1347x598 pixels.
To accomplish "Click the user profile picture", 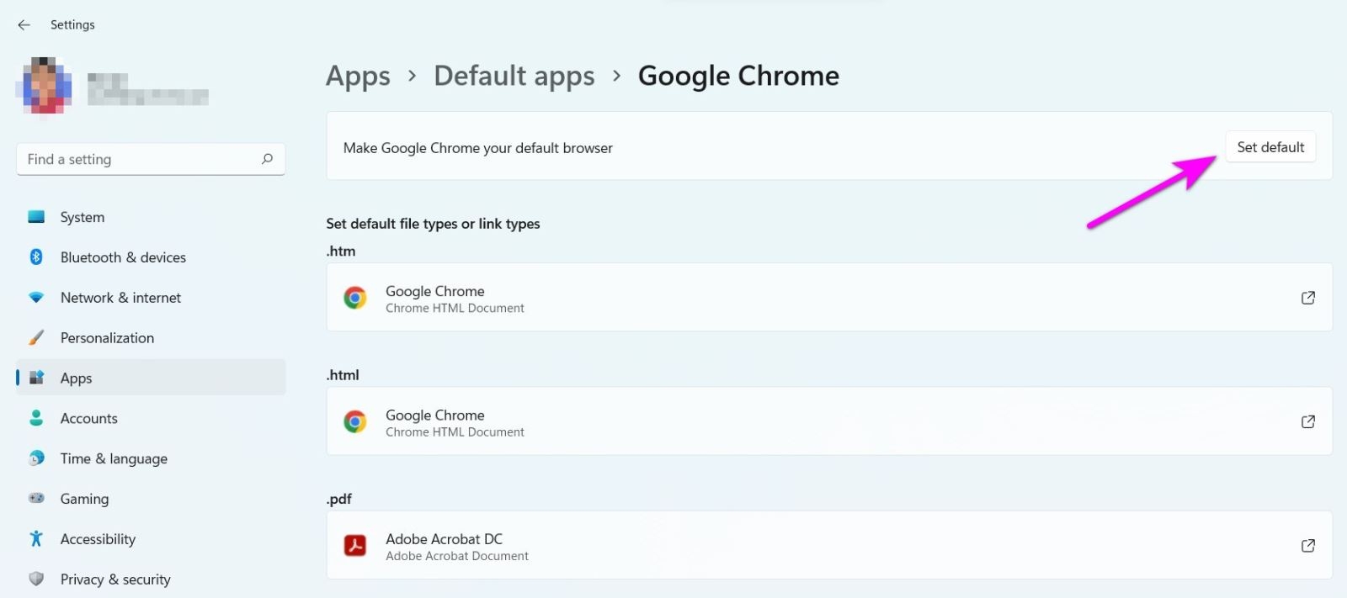I will (44, 84).
